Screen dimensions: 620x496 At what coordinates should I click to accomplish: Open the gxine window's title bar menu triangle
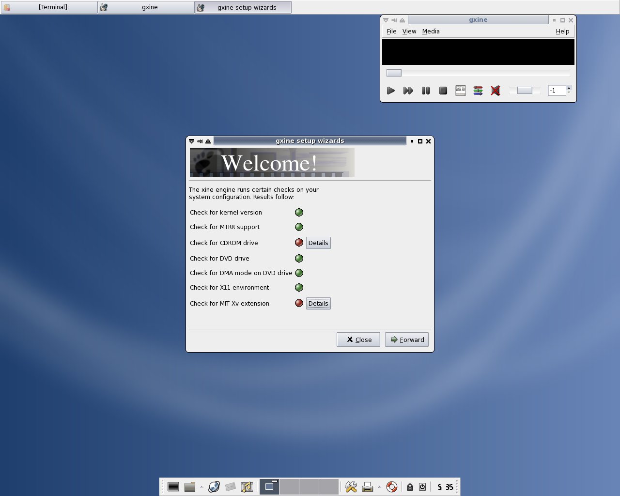386,20
